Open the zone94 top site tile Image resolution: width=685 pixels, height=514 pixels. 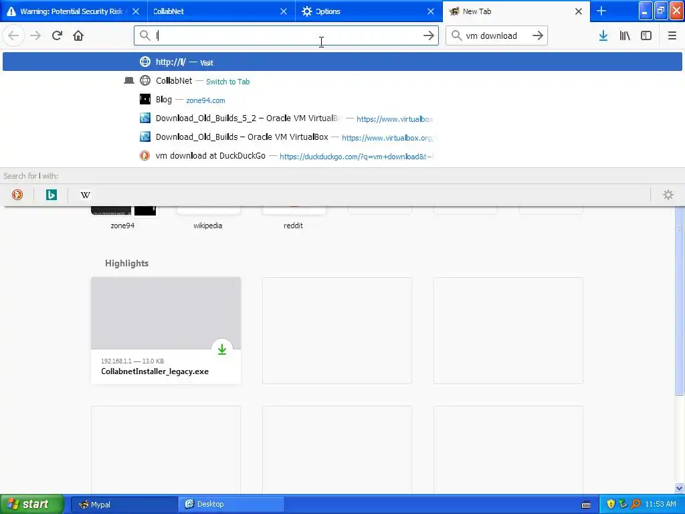[x=122, y=217]
